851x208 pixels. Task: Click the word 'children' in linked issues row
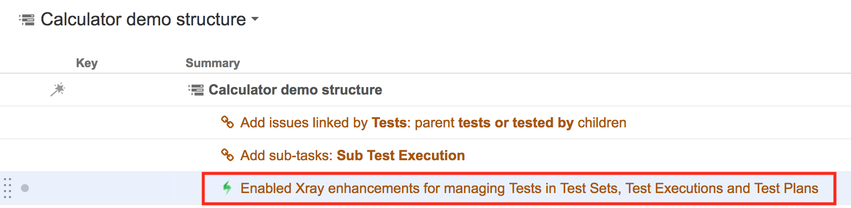tap(602, 123)
